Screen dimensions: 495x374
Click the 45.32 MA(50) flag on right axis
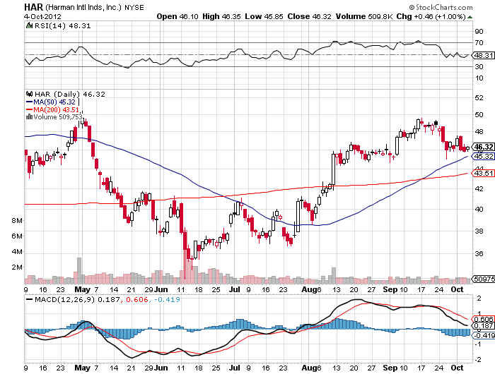pyautogui.click(x=483, y=156)
